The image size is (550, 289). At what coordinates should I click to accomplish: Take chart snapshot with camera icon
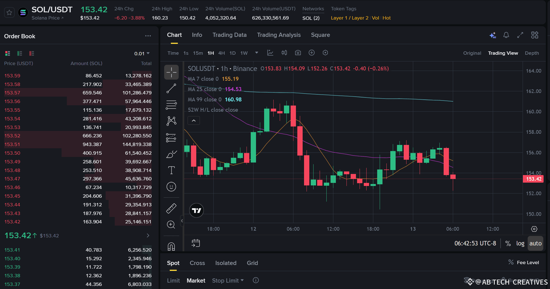pos(298,53)
